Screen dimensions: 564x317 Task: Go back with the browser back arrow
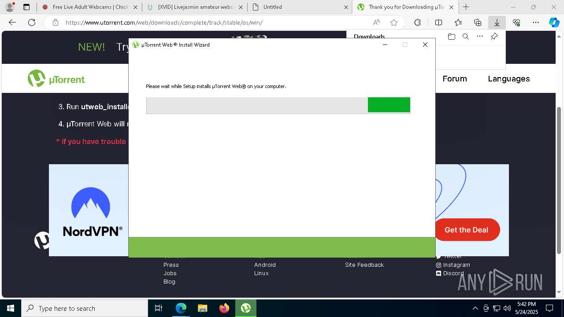[x=12, y=22]
